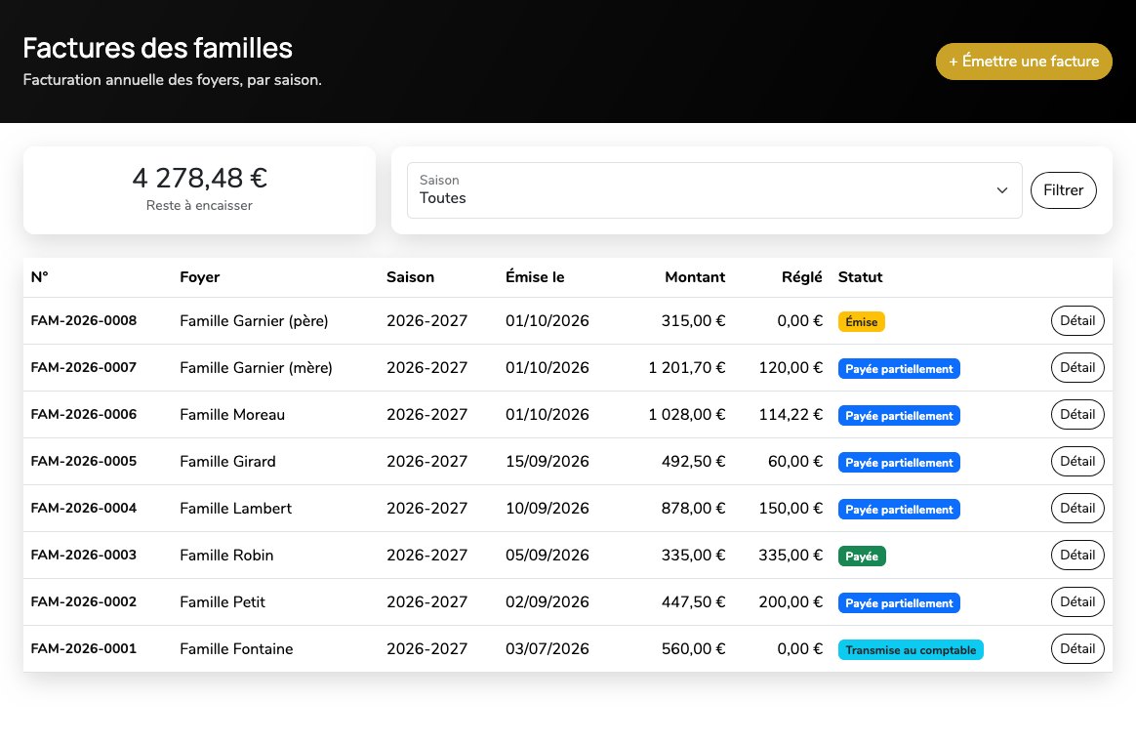Click invoice number FAM-2026-0003
Image resolution: width=1136 pixels, height=743 pixels.
(x=83, y=556)
